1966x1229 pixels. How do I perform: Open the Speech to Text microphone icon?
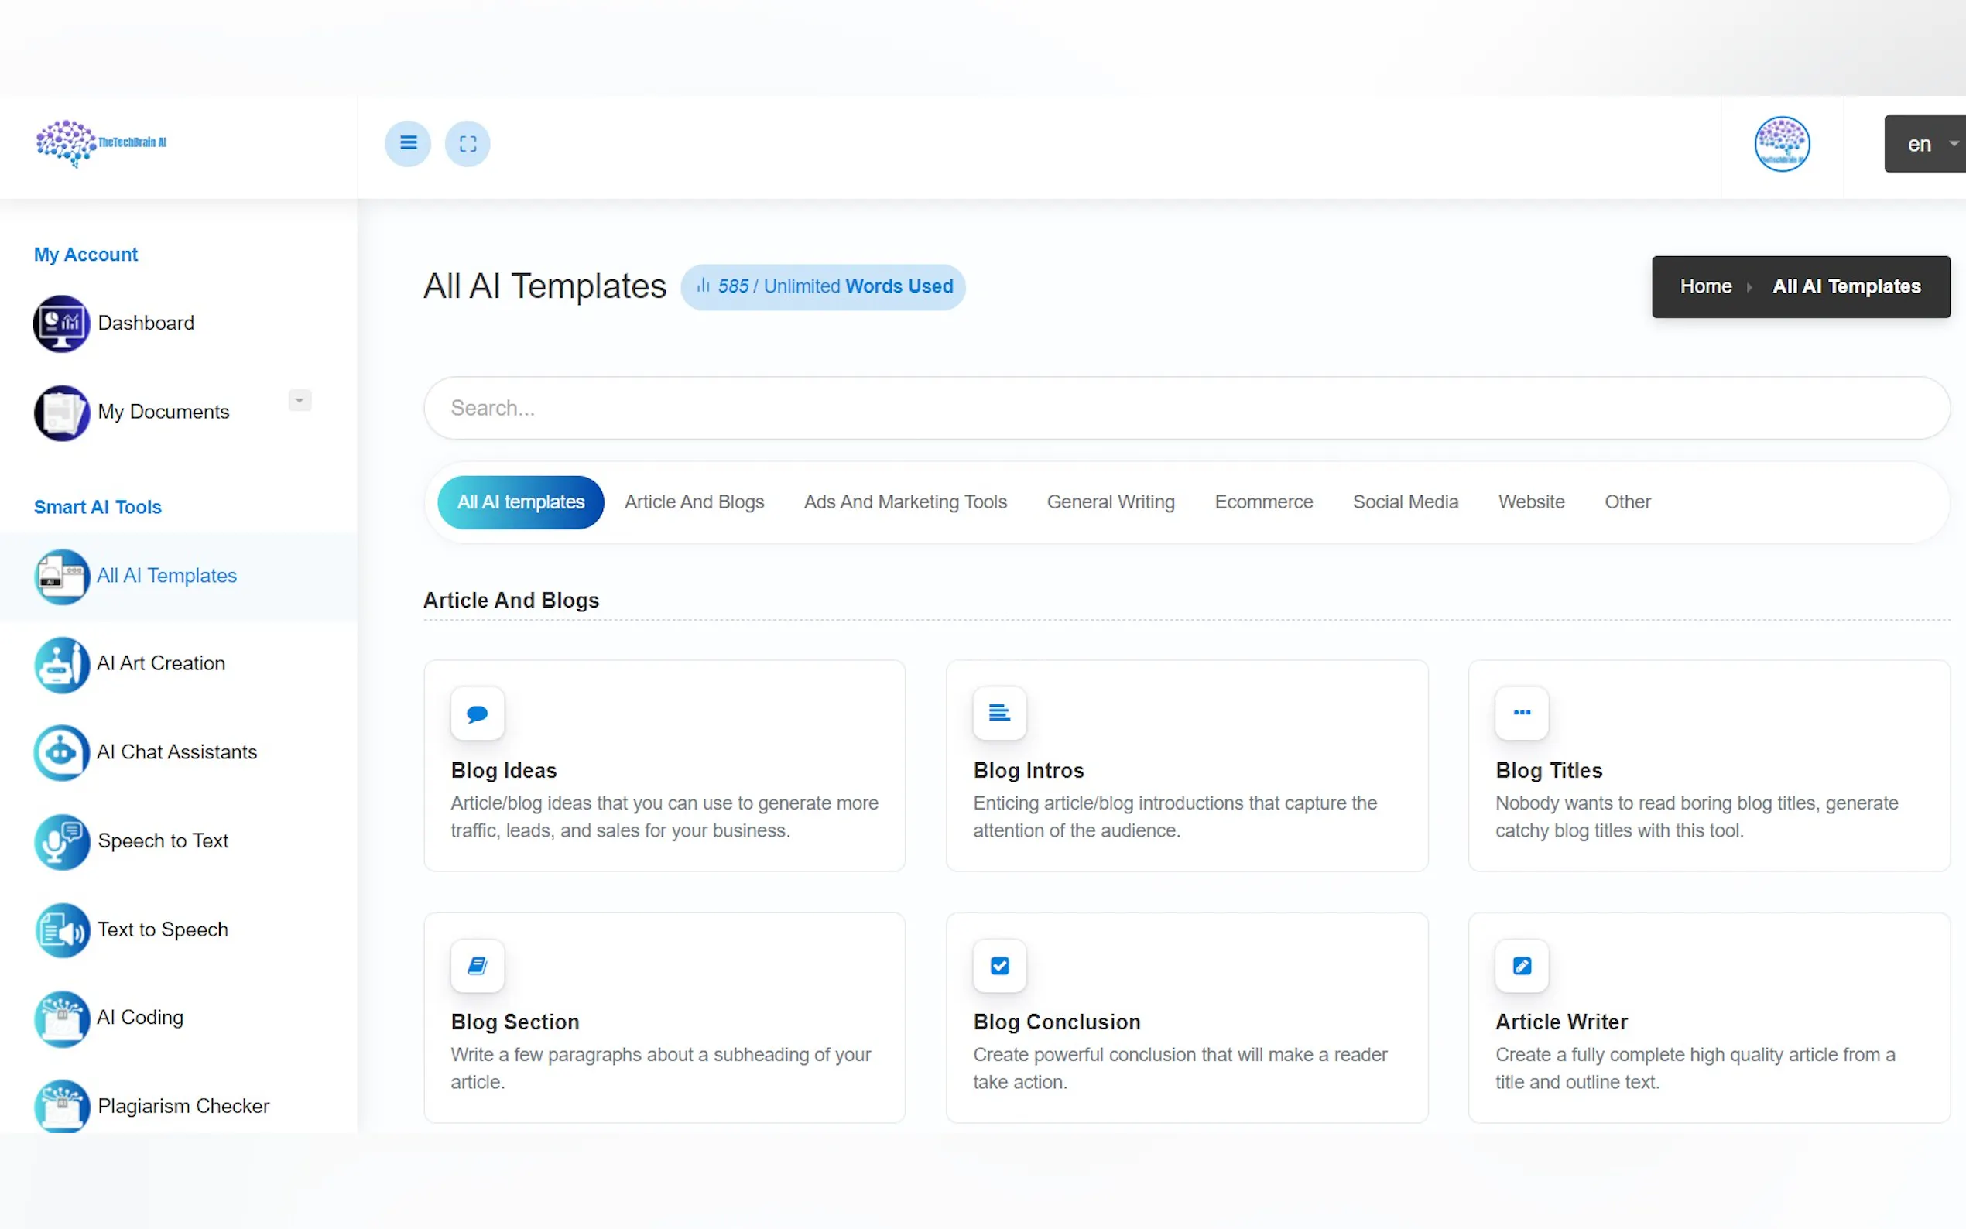61,842
